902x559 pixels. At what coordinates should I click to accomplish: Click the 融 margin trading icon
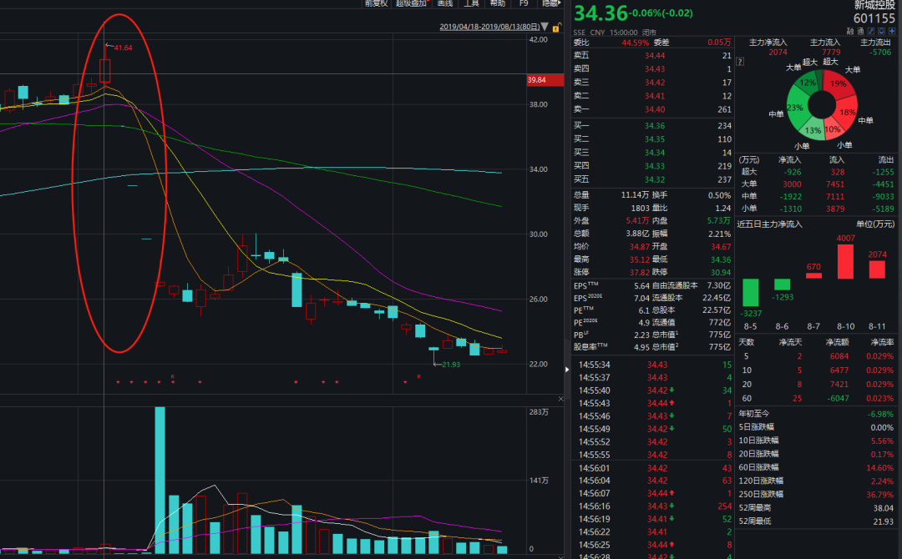(851, 31)
